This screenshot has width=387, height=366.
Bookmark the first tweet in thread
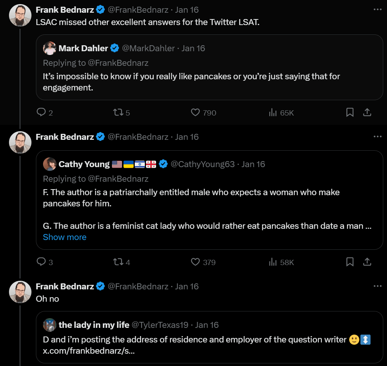(x=350, y=113)
